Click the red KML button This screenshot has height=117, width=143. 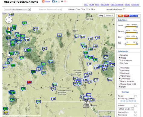click(x=126, y=16)
